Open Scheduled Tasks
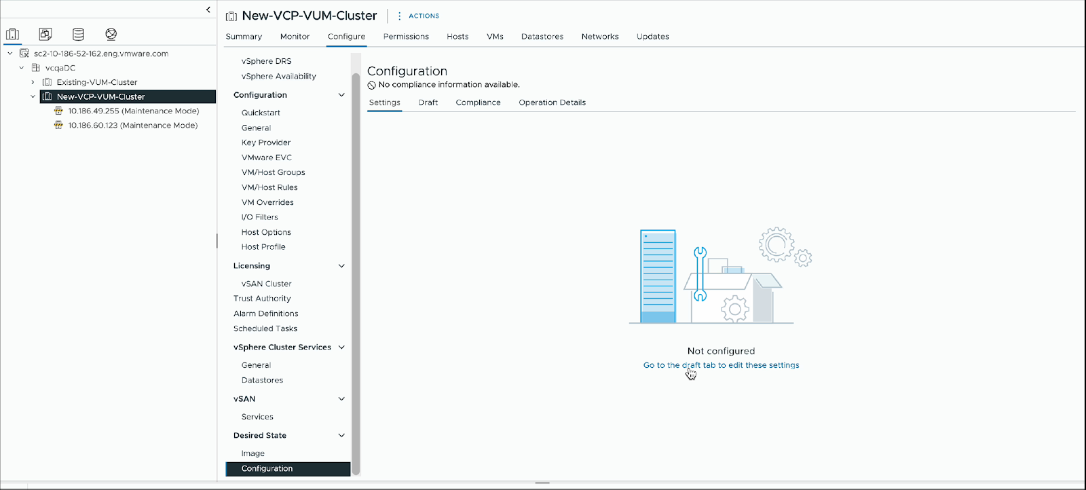This screenshot has height=490, width=1086. pos(265,328)
